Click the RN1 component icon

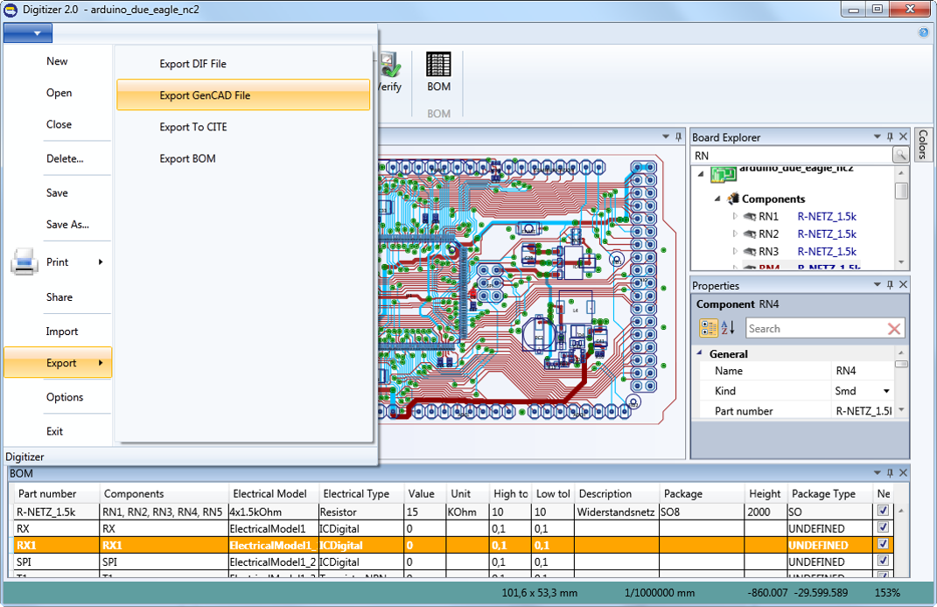750,216
